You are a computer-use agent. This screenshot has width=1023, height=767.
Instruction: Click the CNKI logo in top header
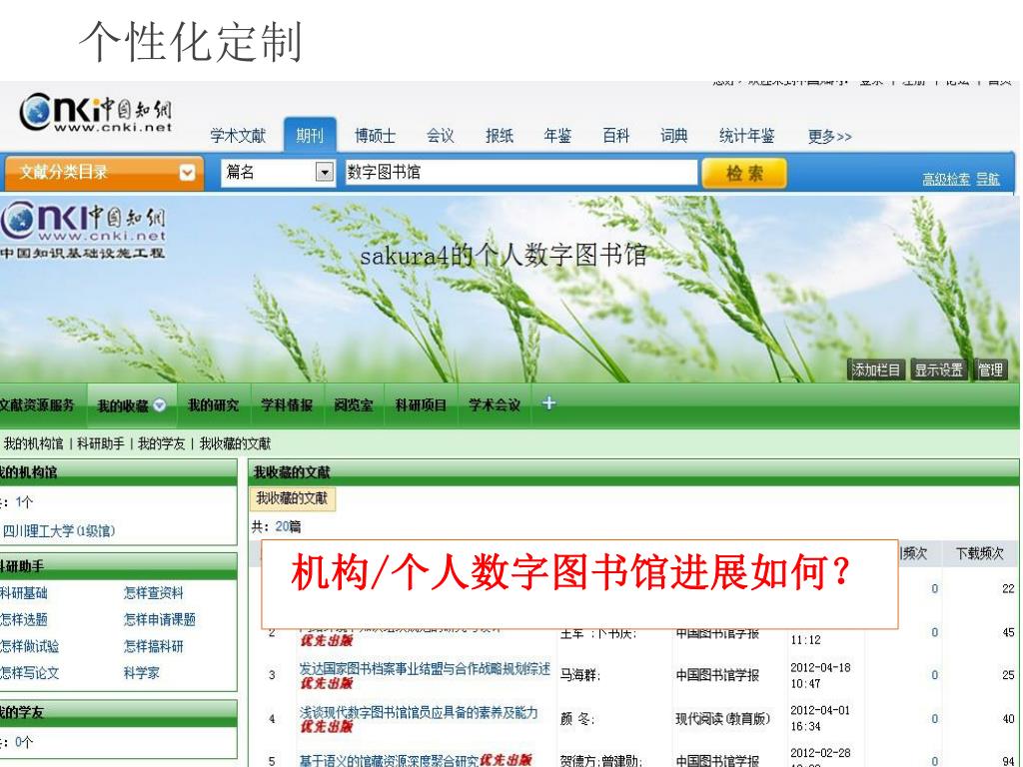pyautogui.click(x=95, y=112)
